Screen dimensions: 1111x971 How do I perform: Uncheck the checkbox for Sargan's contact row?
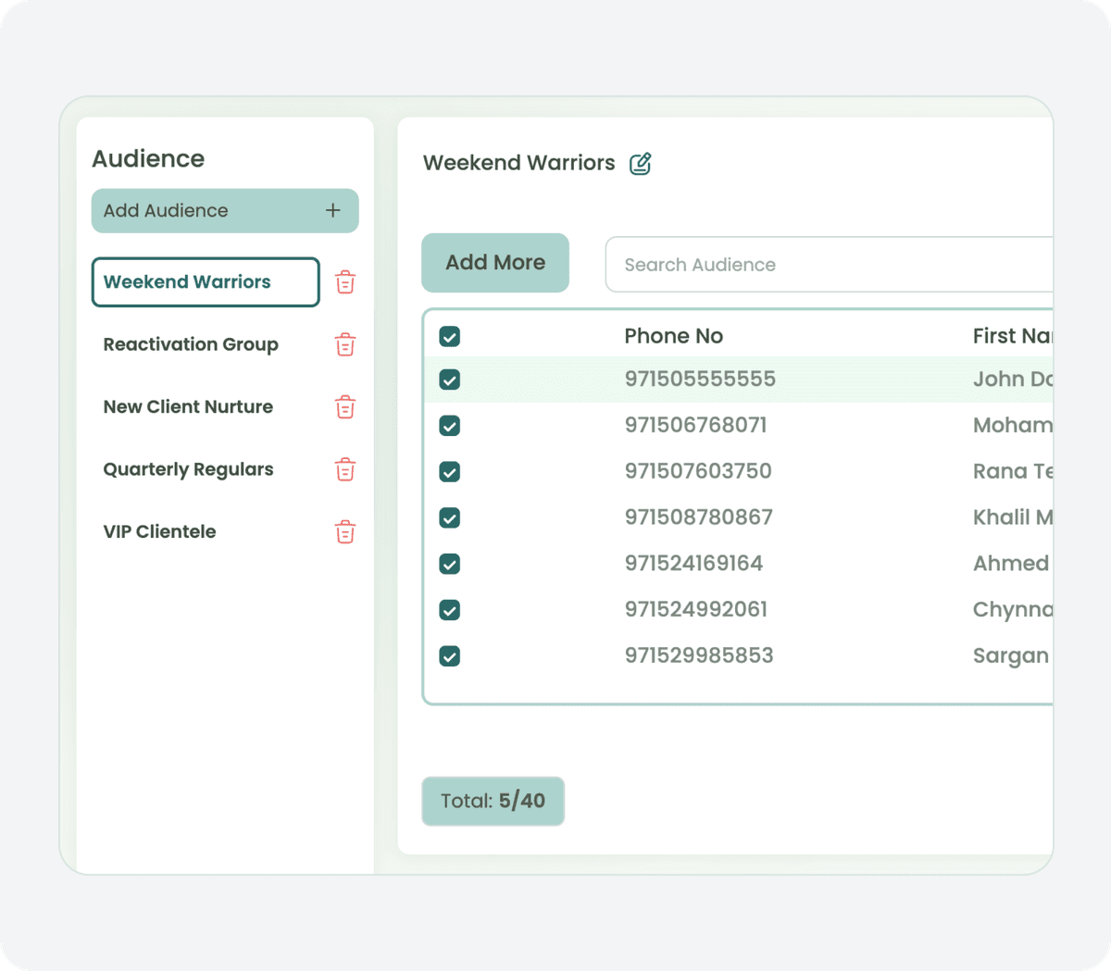click(x=449, y=656)
